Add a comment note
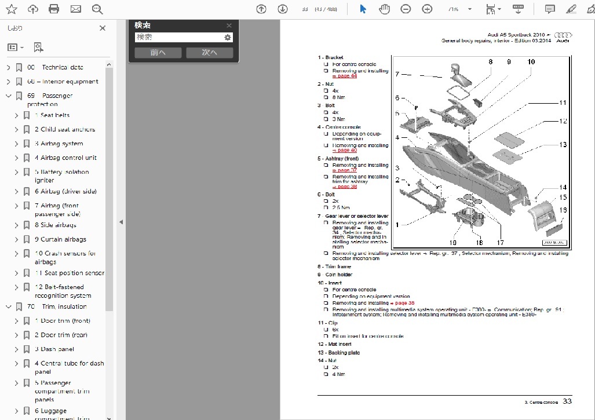This screenshot has height=420, width=595. click(x=549, y=9)
